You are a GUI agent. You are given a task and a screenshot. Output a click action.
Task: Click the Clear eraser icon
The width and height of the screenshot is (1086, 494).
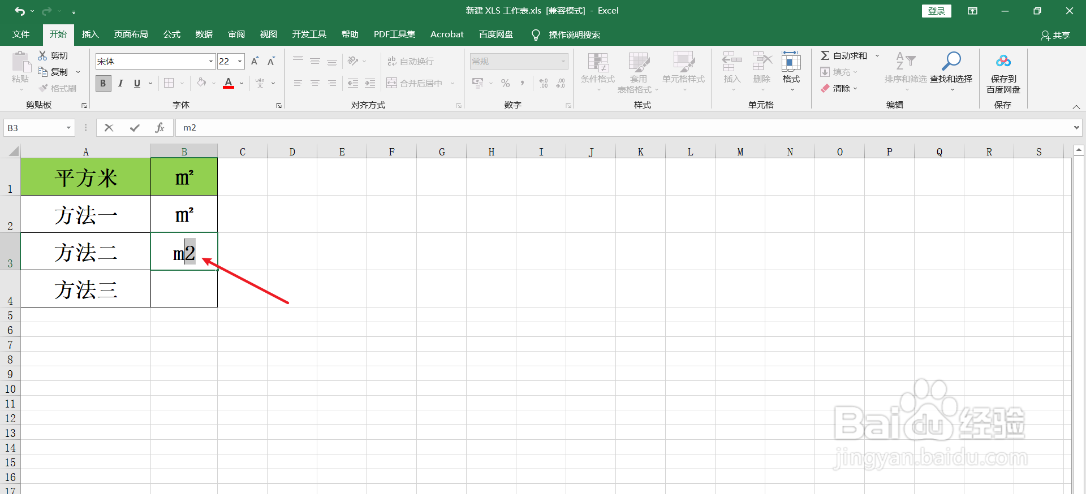825,88
